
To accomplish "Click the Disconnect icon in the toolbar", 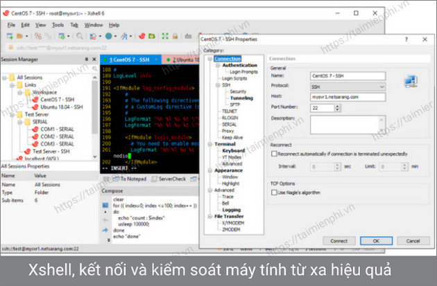I will coord(38,36).
